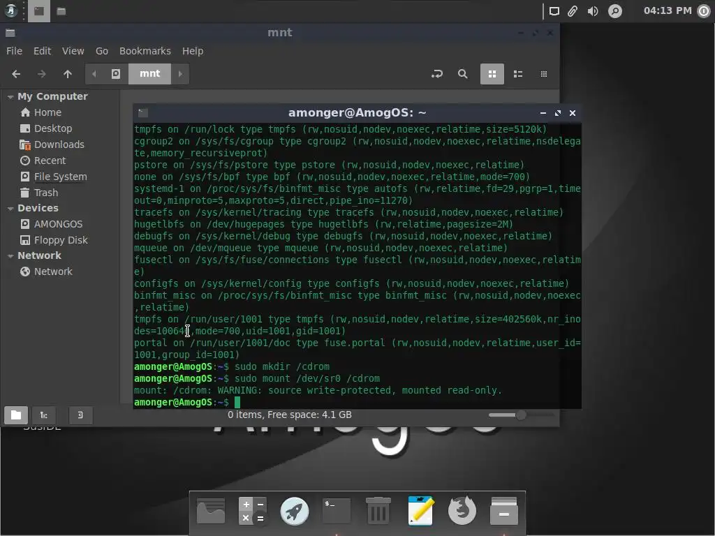This screenshot has width=715, height=536.
Task: Open the Edit menu
Action: (42, 51)
